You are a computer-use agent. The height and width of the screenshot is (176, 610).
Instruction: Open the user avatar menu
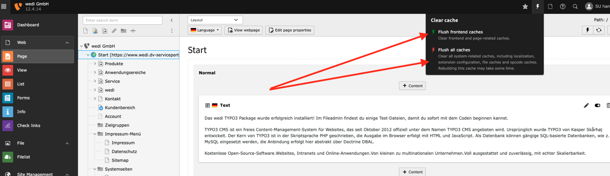[x=597, y=6]
